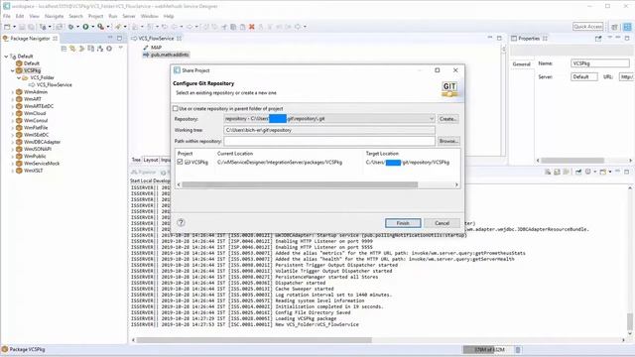Click the Display Selected Console icon
Image resolution: width=635 pixels, height=357 pixels.
588,172
